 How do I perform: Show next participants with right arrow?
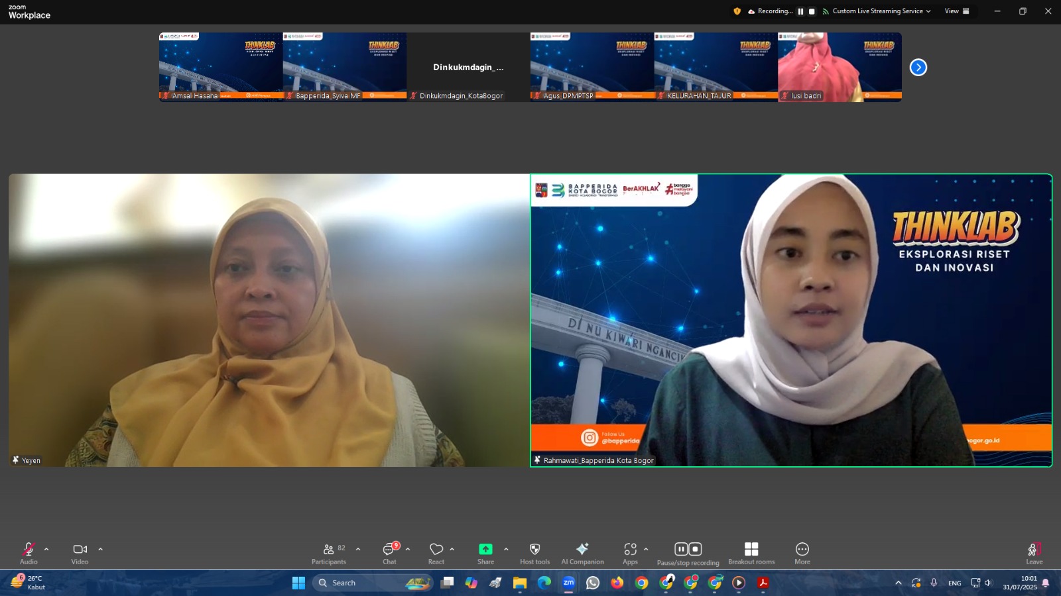pyautogui.click(x=918, y=68)
